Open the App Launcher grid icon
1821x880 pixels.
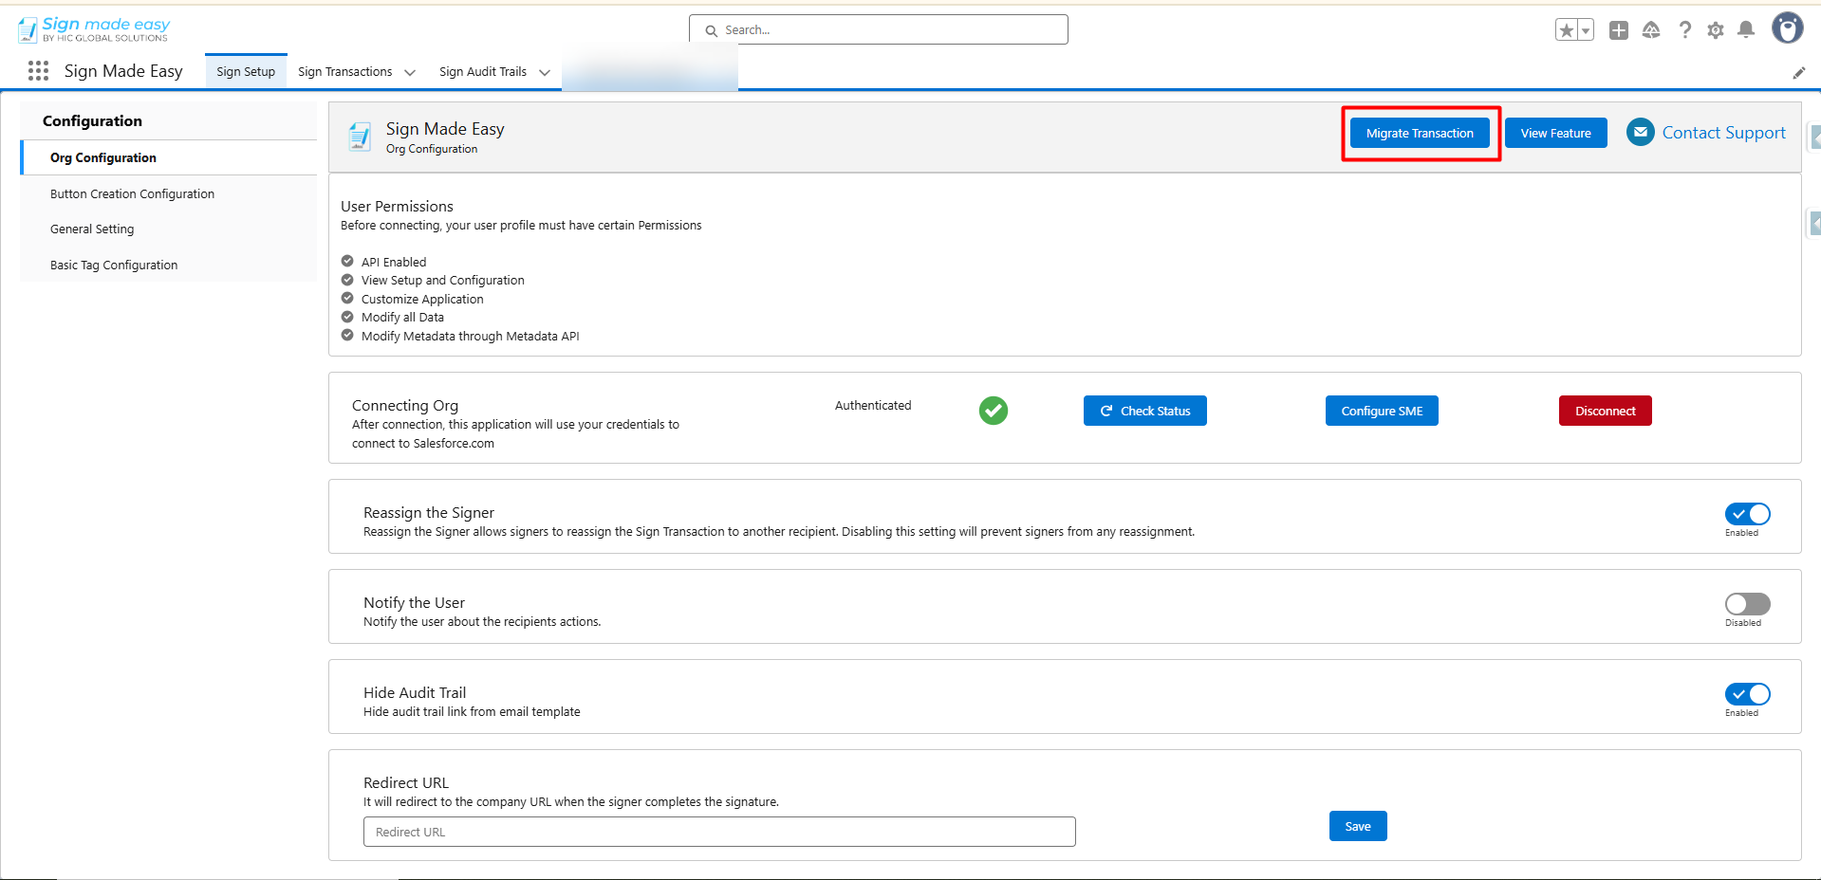38,71
